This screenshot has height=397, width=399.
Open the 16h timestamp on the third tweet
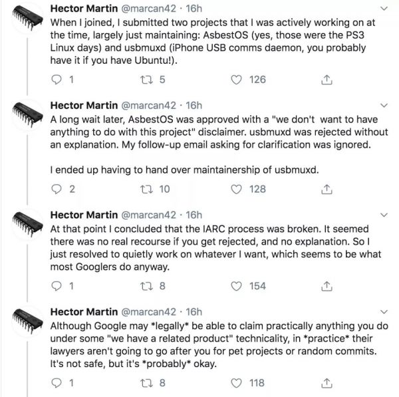point(194,215)
